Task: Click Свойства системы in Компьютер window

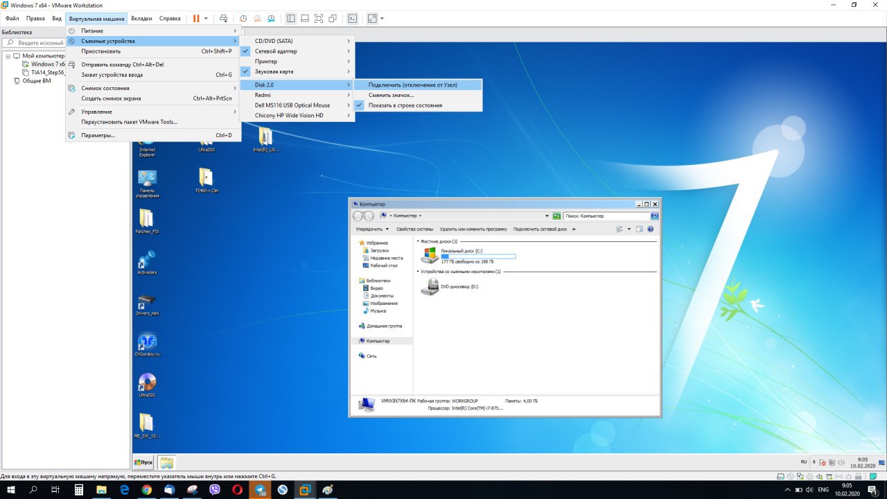Action: tap(415, 229)
